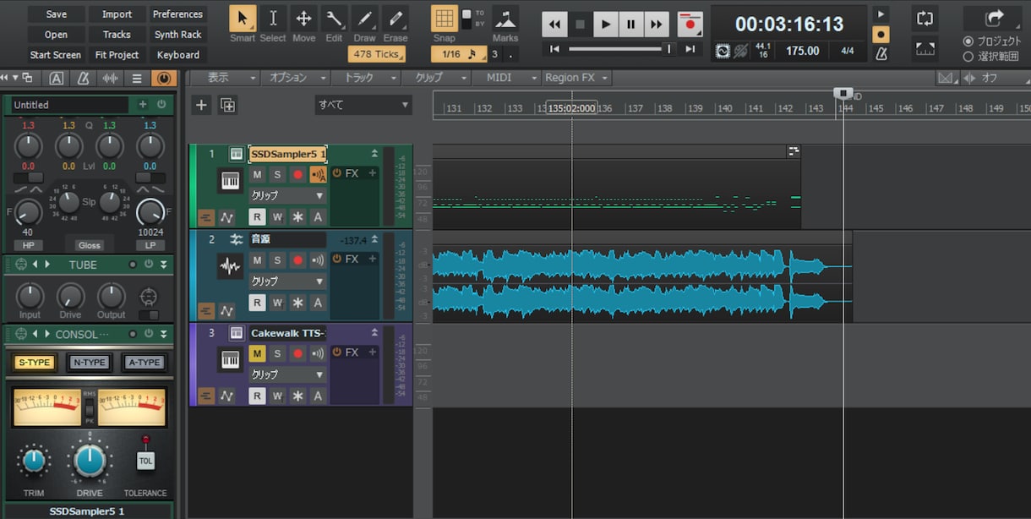1031x519 pixels.
Task: Toggle input echo on SSDSampler5 1 track
Action: point(319,174)
